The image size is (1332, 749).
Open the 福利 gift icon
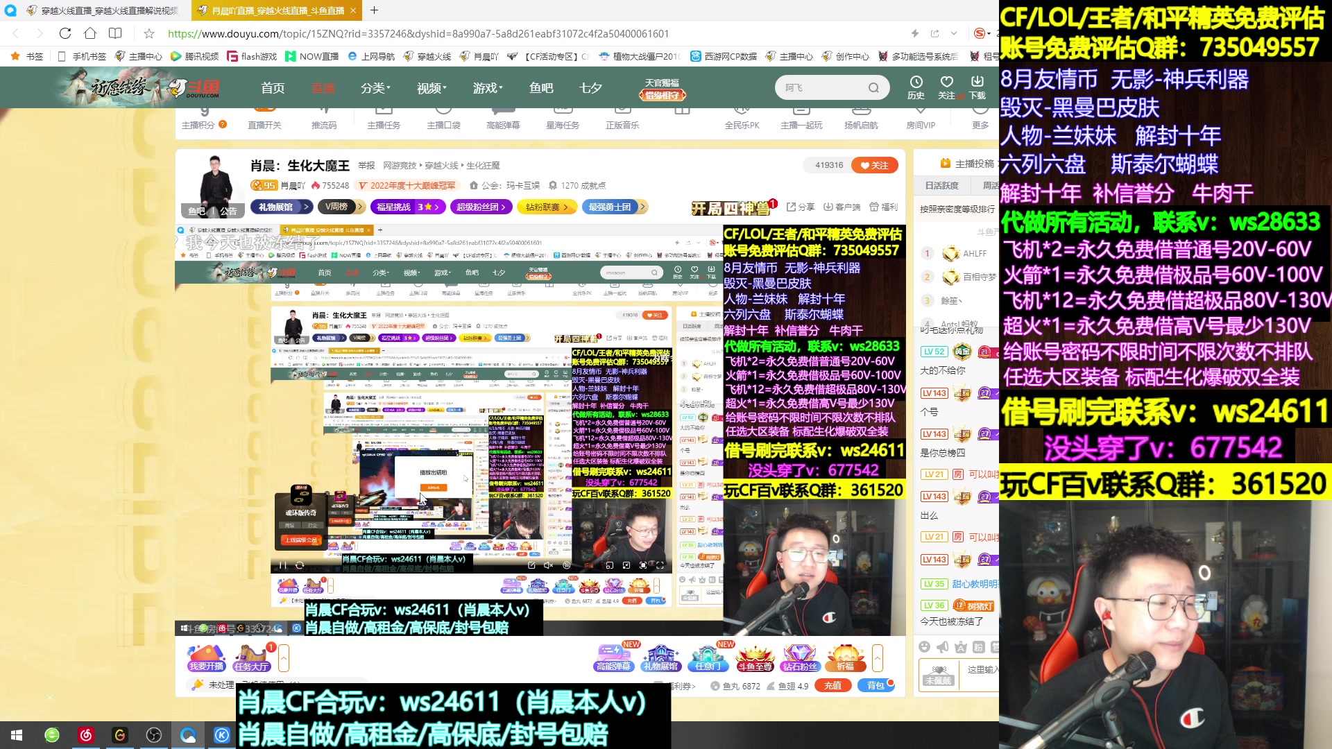point(883,207)
